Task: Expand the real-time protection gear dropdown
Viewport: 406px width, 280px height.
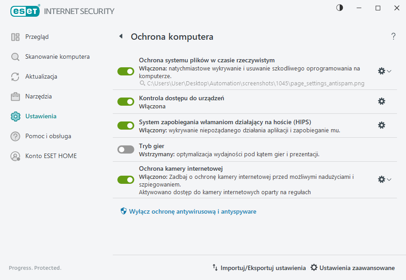Action: point(389,71)
